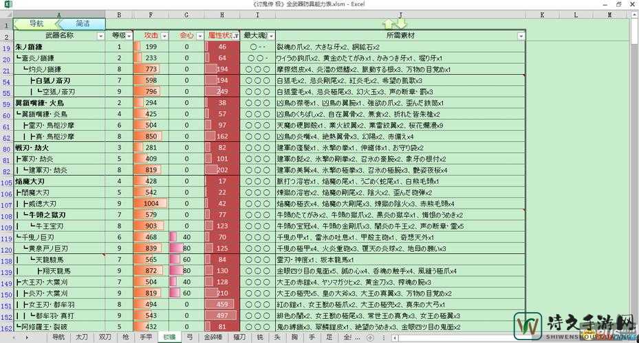
Task: Click the sheet tab split handle dots
Action: (384, 338)
